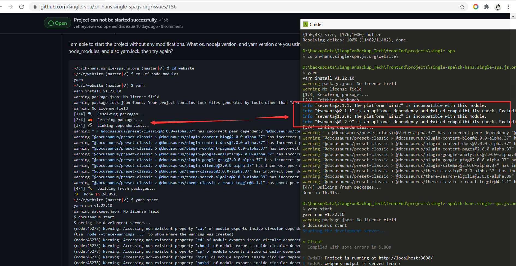Click 'yarn start' command in Cmder

point(320,209)
